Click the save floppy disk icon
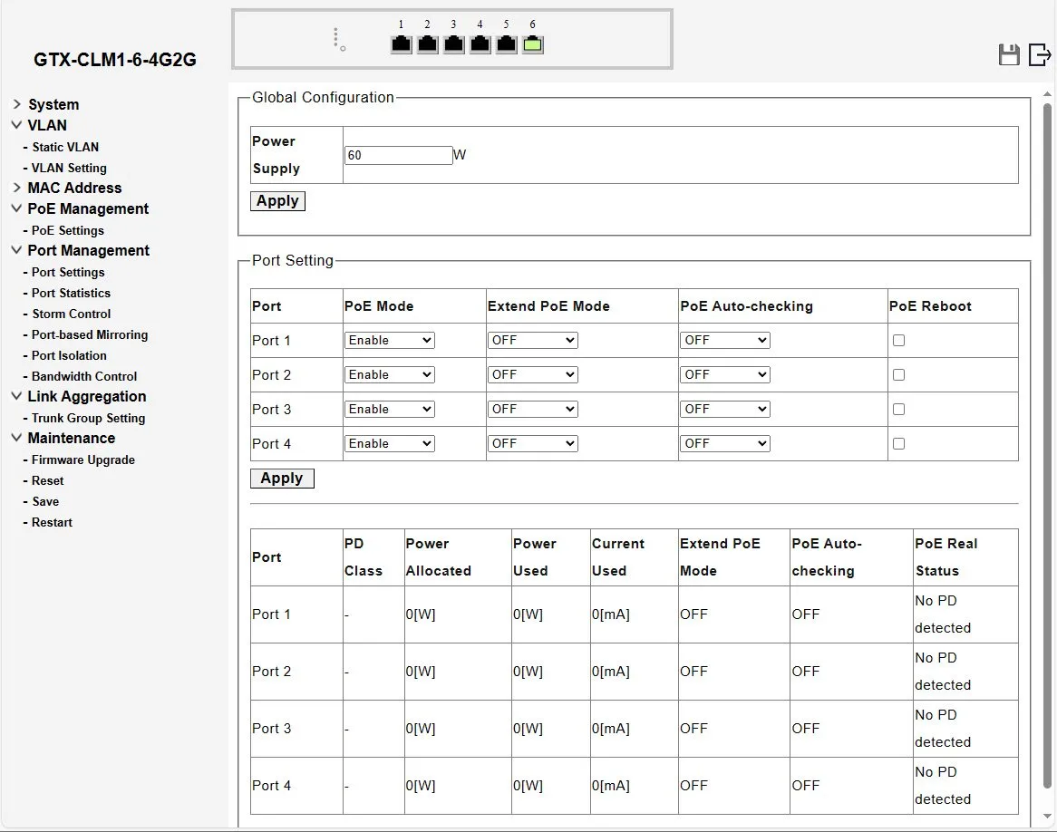The image size is (1057, 832). tap(1009, 55)
